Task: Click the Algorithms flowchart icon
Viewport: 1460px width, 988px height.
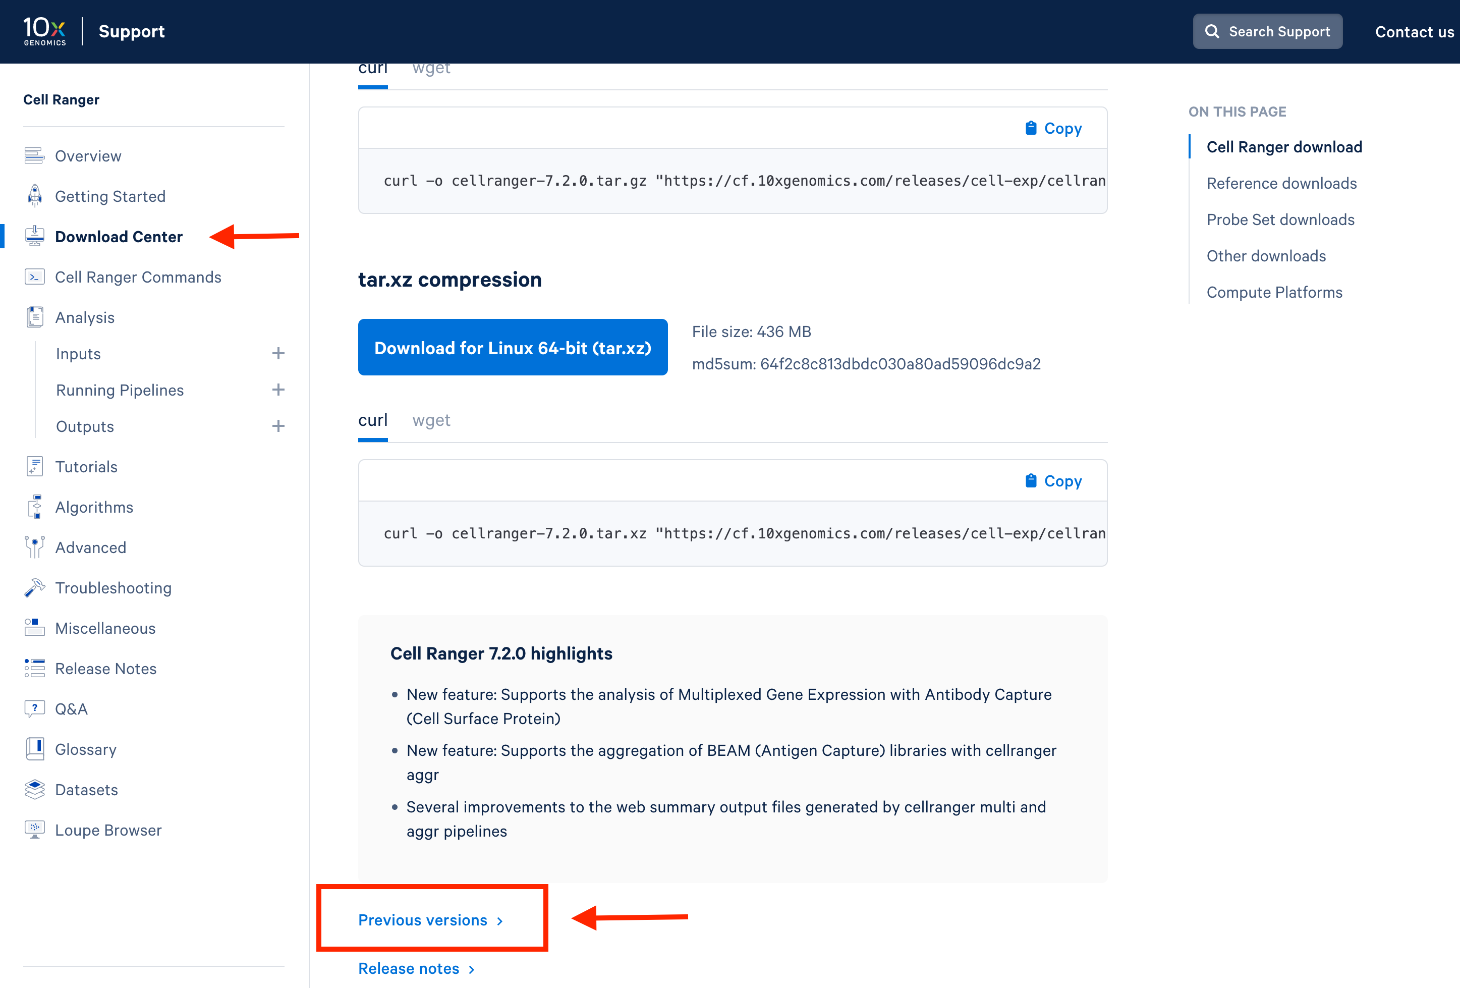Action: 34,507
